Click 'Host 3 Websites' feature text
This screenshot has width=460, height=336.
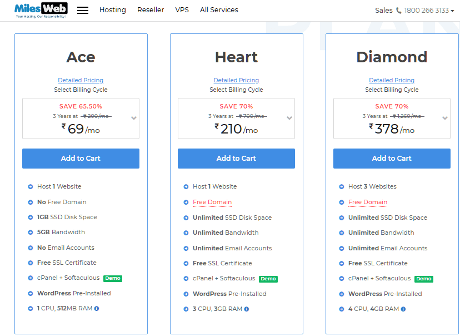pyautogui.click(x=372, y=186)
